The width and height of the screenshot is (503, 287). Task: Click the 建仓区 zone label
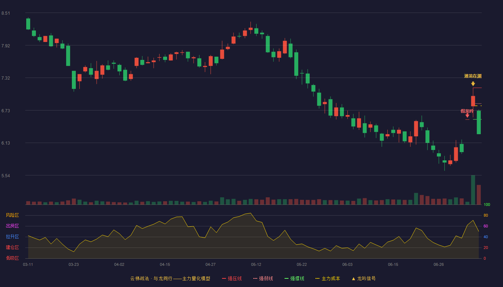tap(12, 248)
